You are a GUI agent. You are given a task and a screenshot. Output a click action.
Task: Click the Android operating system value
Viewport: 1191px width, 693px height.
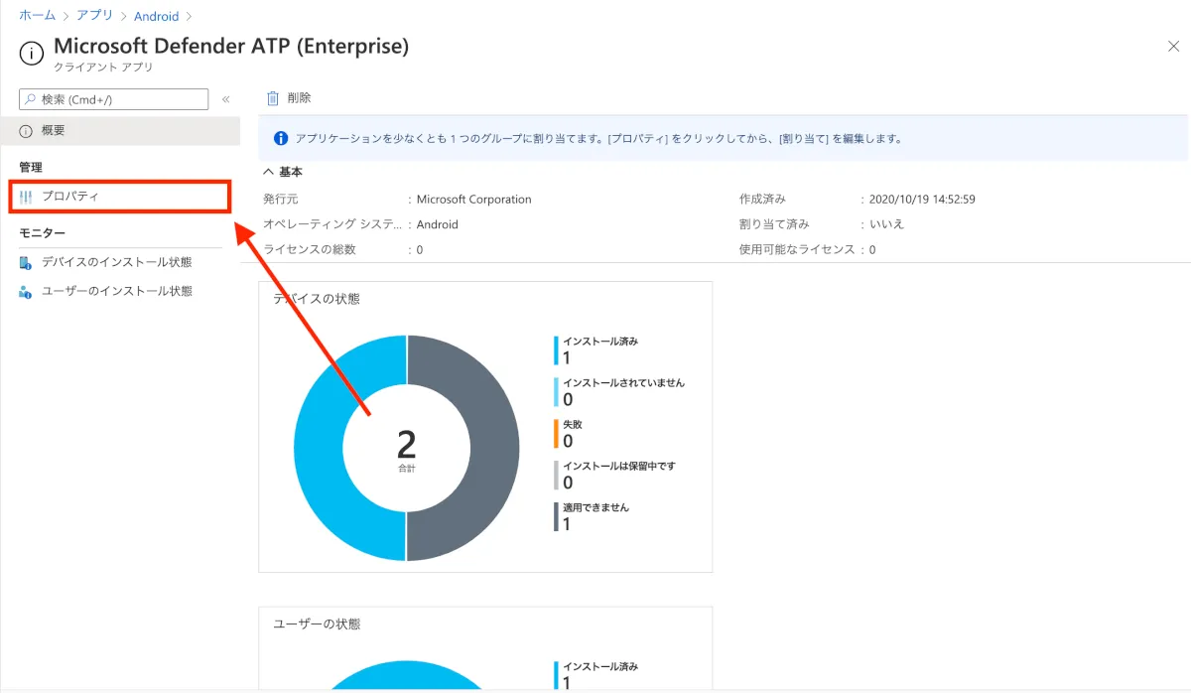(438, 224)
